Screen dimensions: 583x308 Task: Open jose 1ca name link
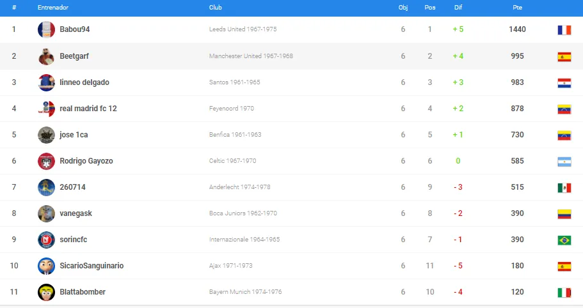(x=74, y=135)
